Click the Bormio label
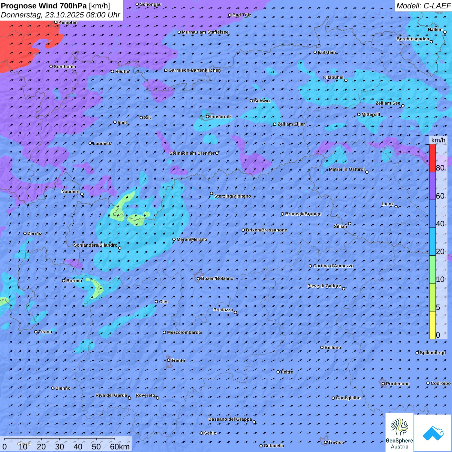The height and width of the screenshot is (452, 452). 74,281
